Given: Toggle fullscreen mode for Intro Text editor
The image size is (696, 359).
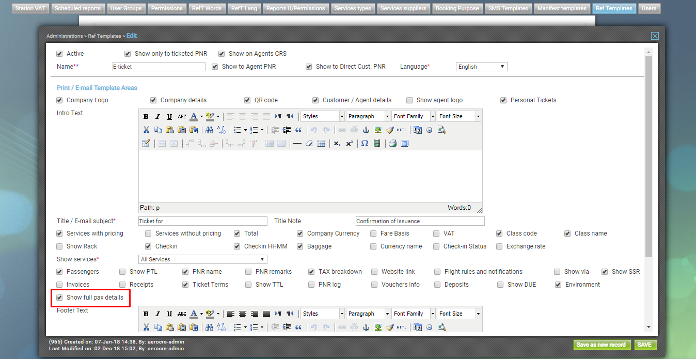Looking at the screenshot, I should pyautogui.click(x=404, y=143).
